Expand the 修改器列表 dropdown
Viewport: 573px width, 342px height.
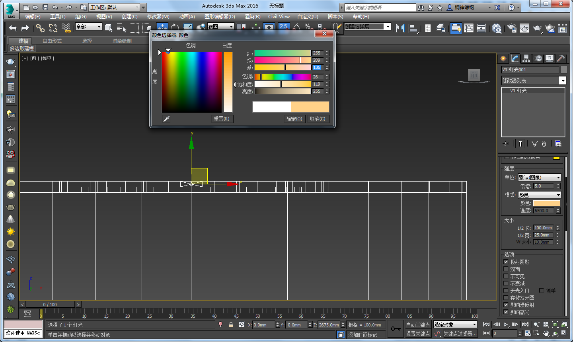point(534,80)
